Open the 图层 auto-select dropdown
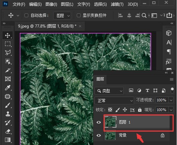177x145 pixels. click(x=62, y=15)
